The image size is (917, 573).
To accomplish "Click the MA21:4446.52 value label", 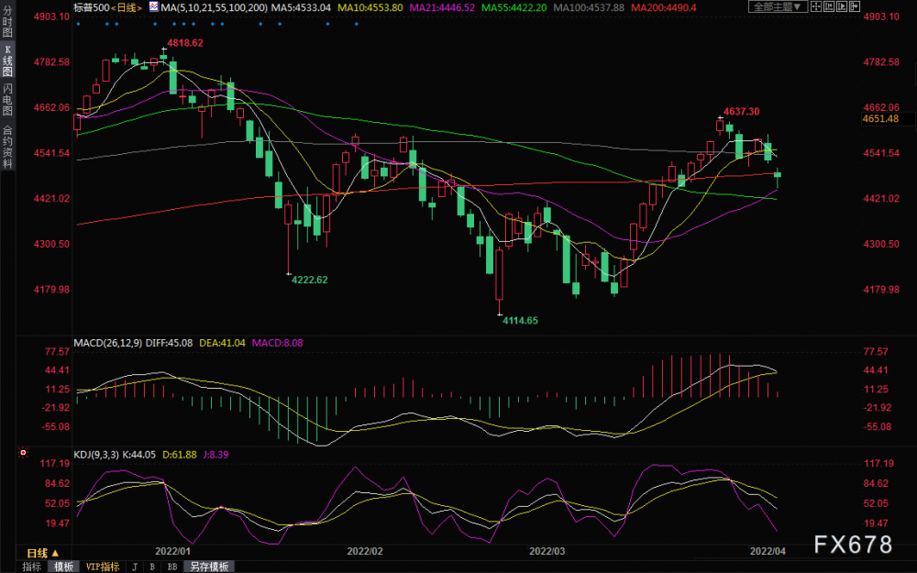I will [442, 7].
